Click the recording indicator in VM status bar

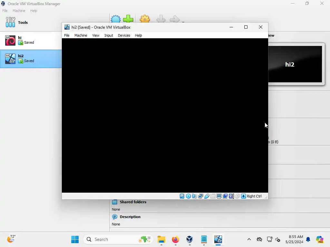225,196
